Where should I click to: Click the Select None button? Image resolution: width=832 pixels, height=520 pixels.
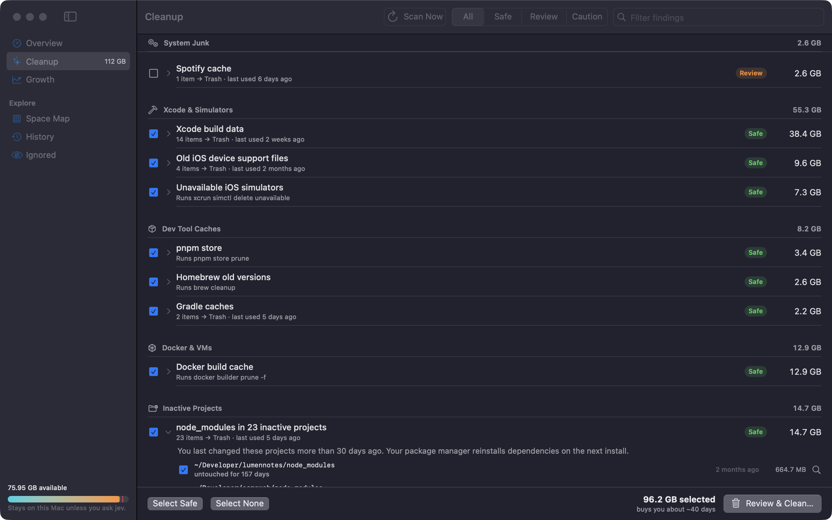pyautogui.click(x=240, y=503)
